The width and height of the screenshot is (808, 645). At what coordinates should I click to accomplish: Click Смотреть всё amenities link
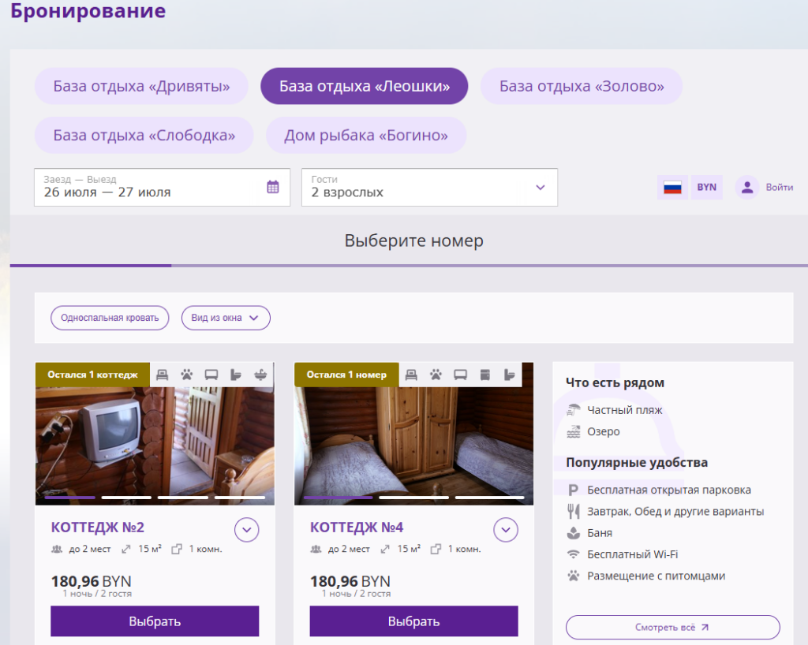(x=672, y=627)
